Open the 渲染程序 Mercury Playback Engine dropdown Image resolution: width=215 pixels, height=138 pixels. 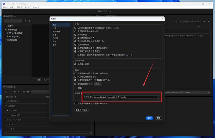tap(126, 97)
